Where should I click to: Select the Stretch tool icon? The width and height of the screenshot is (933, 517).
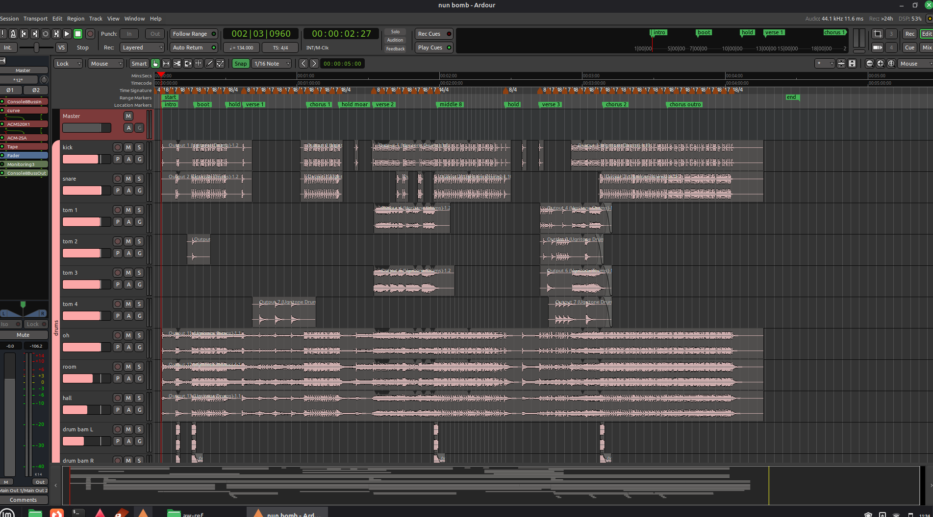(188, 64)
